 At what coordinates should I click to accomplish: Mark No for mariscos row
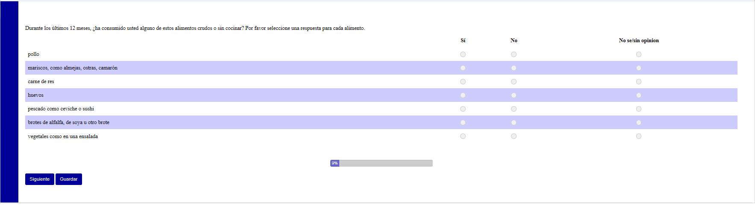[x=514, y=68]
